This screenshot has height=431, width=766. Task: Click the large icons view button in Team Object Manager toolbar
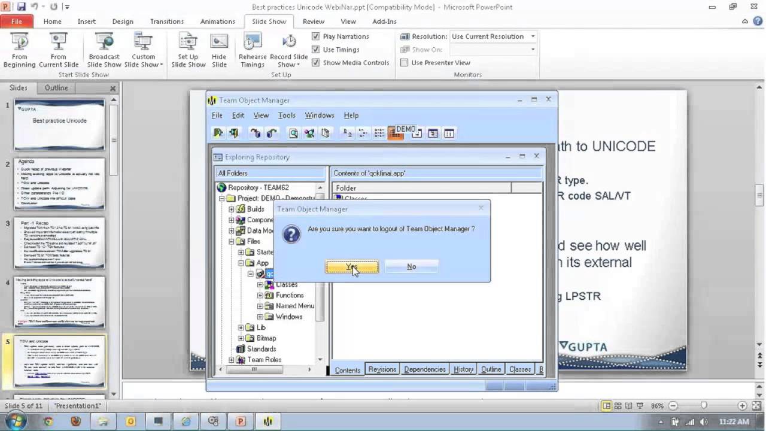pyautogui.click(x=346, y=133)
